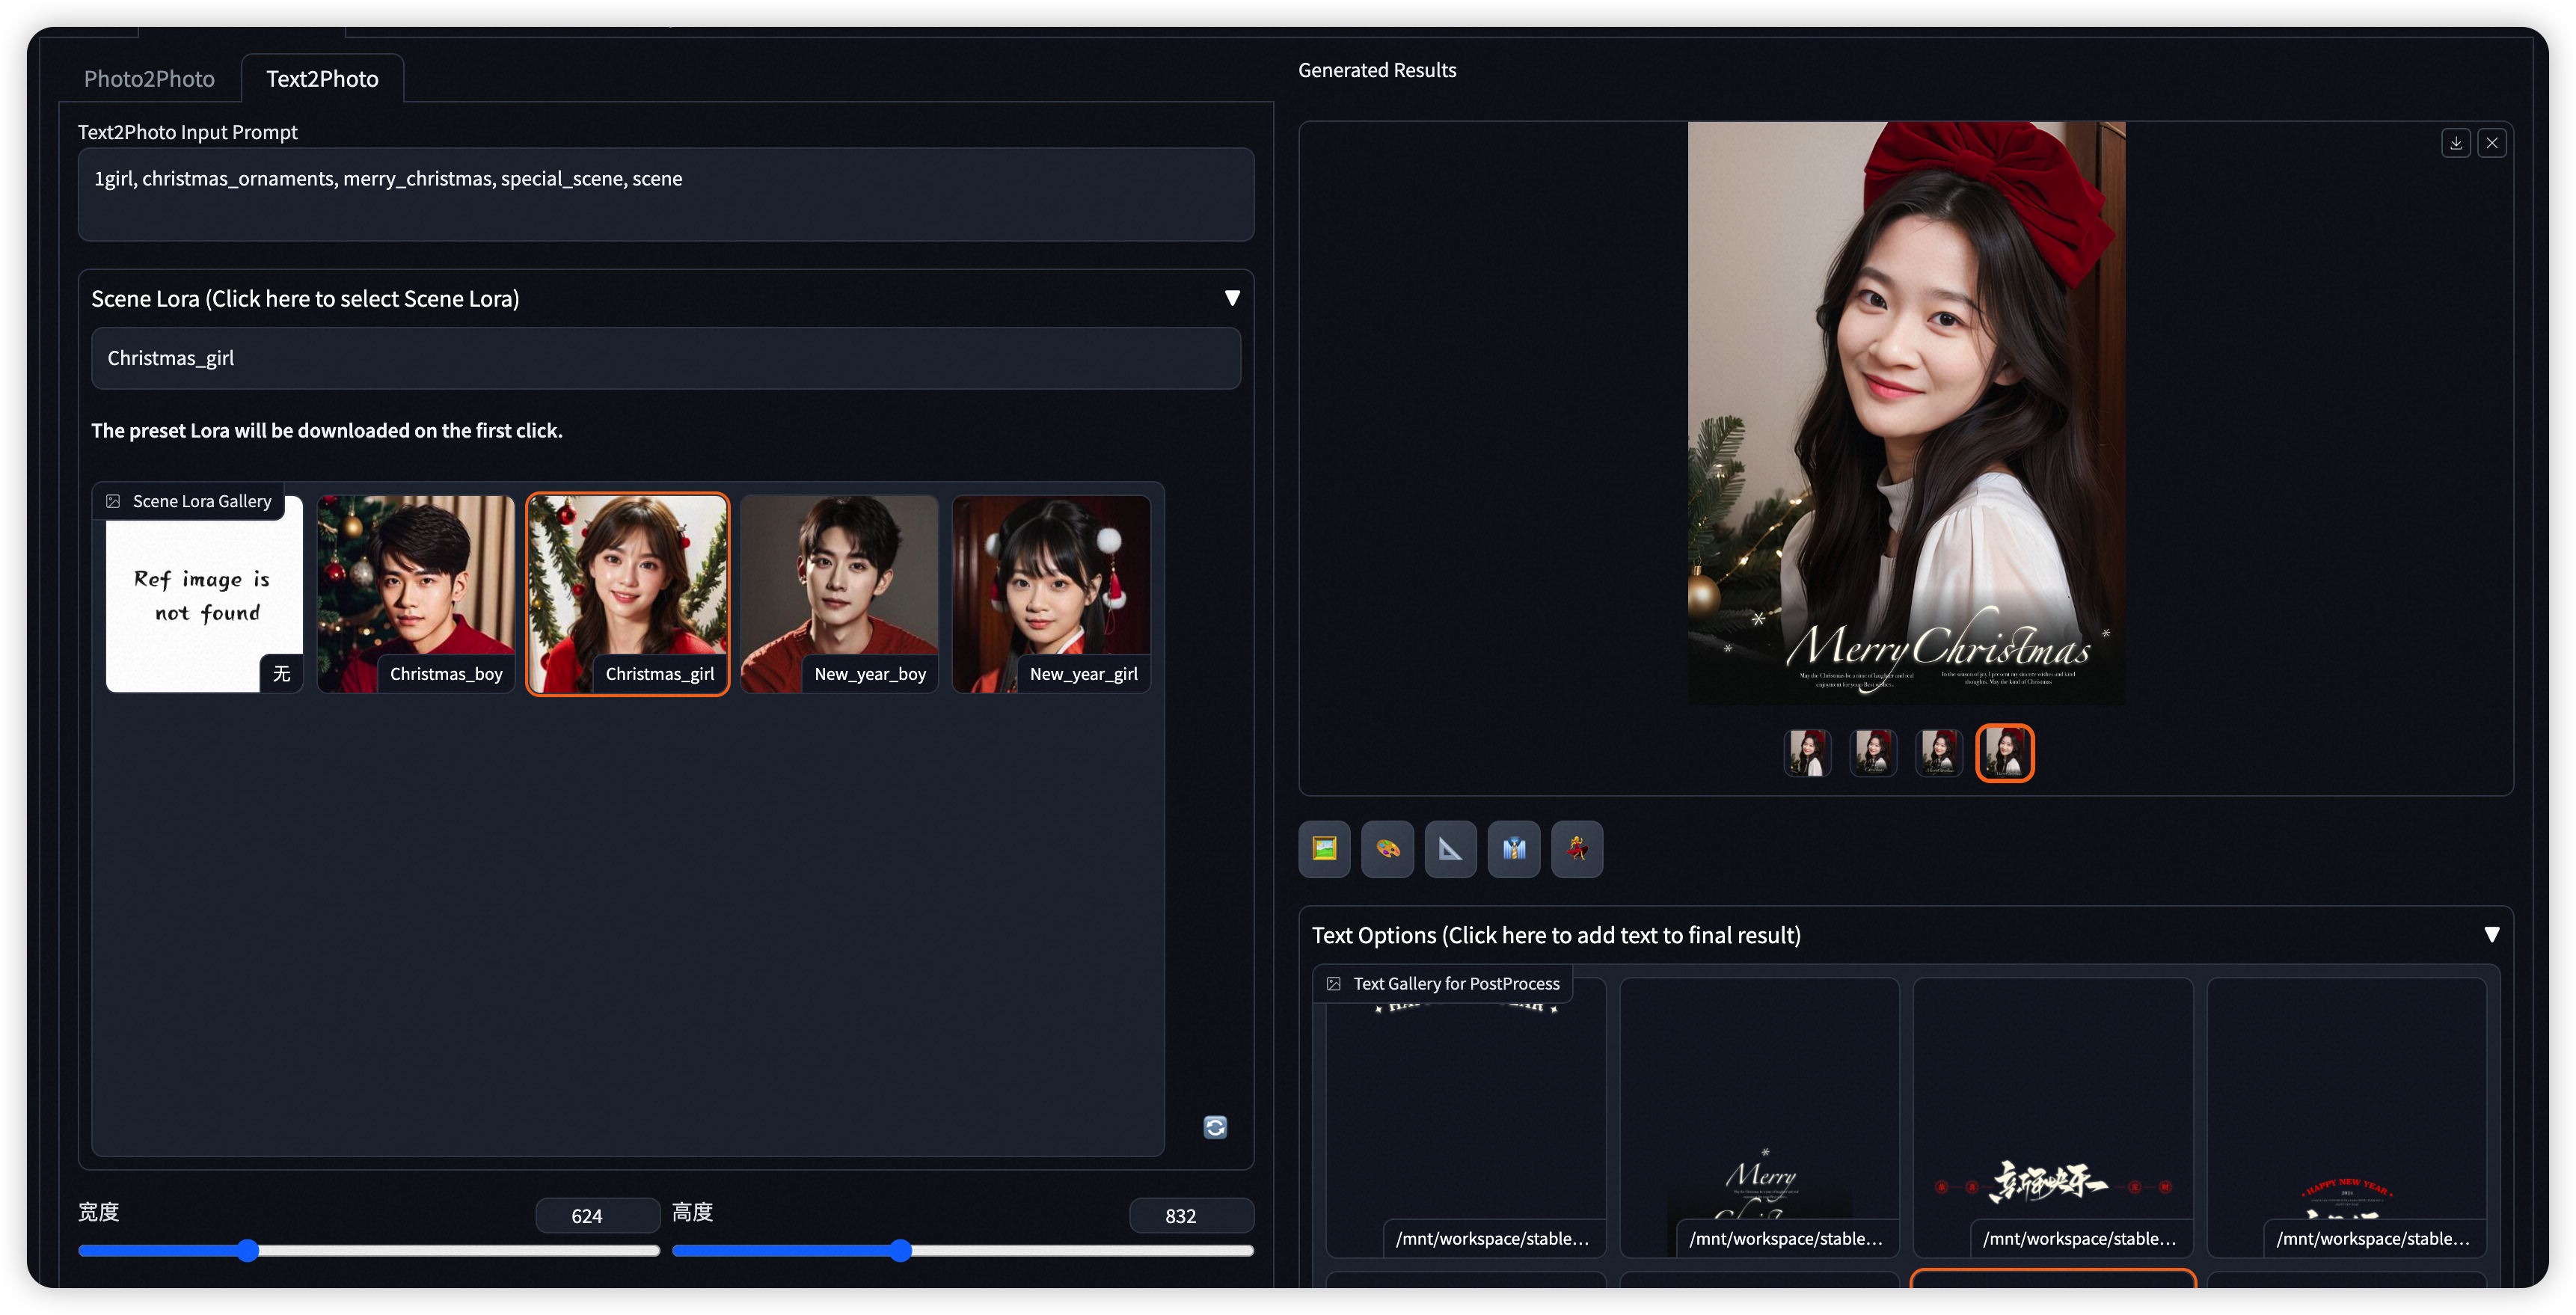Download the generated result image

point(2455,143)
